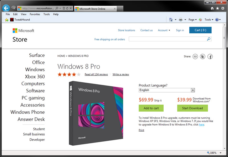Open the Surface category
The height and width of the screenshot is (157, 228).
[37, 55]
